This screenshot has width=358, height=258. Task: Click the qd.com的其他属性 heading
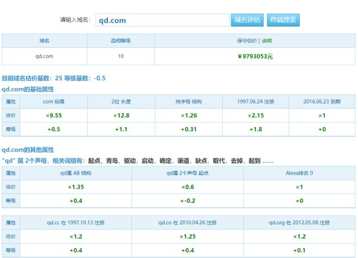point(28,150)
